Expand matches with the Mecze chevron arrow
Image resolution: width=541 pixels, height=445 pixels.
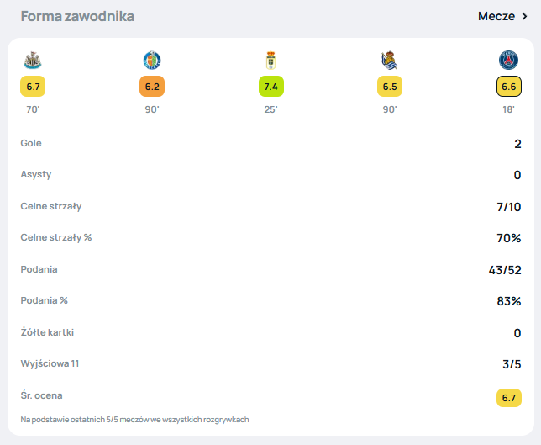[x=524, y=16]
